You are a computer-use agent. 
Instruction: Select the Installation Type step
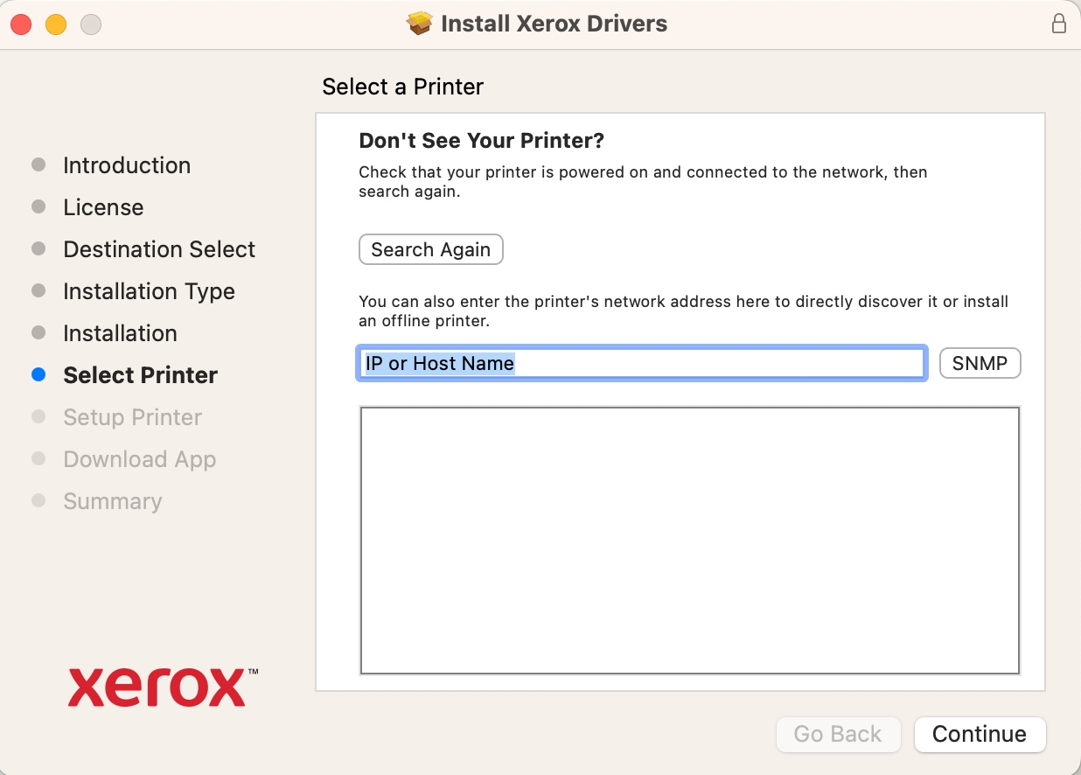coord(149,291)
